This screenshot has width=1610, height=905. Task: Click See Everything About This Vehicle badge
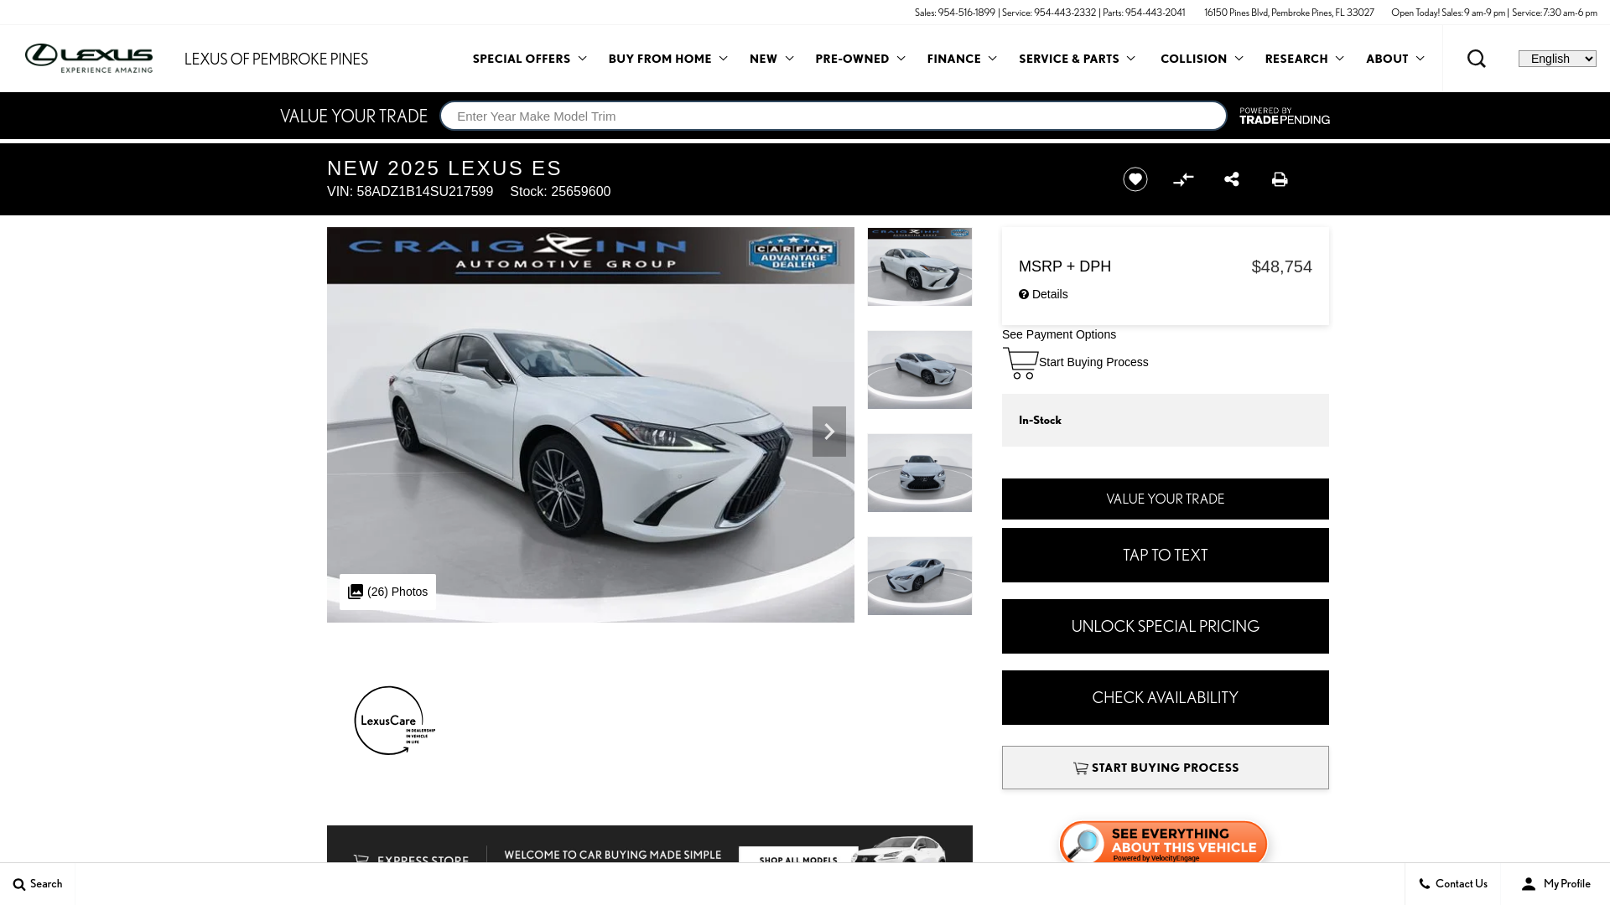1164,842
